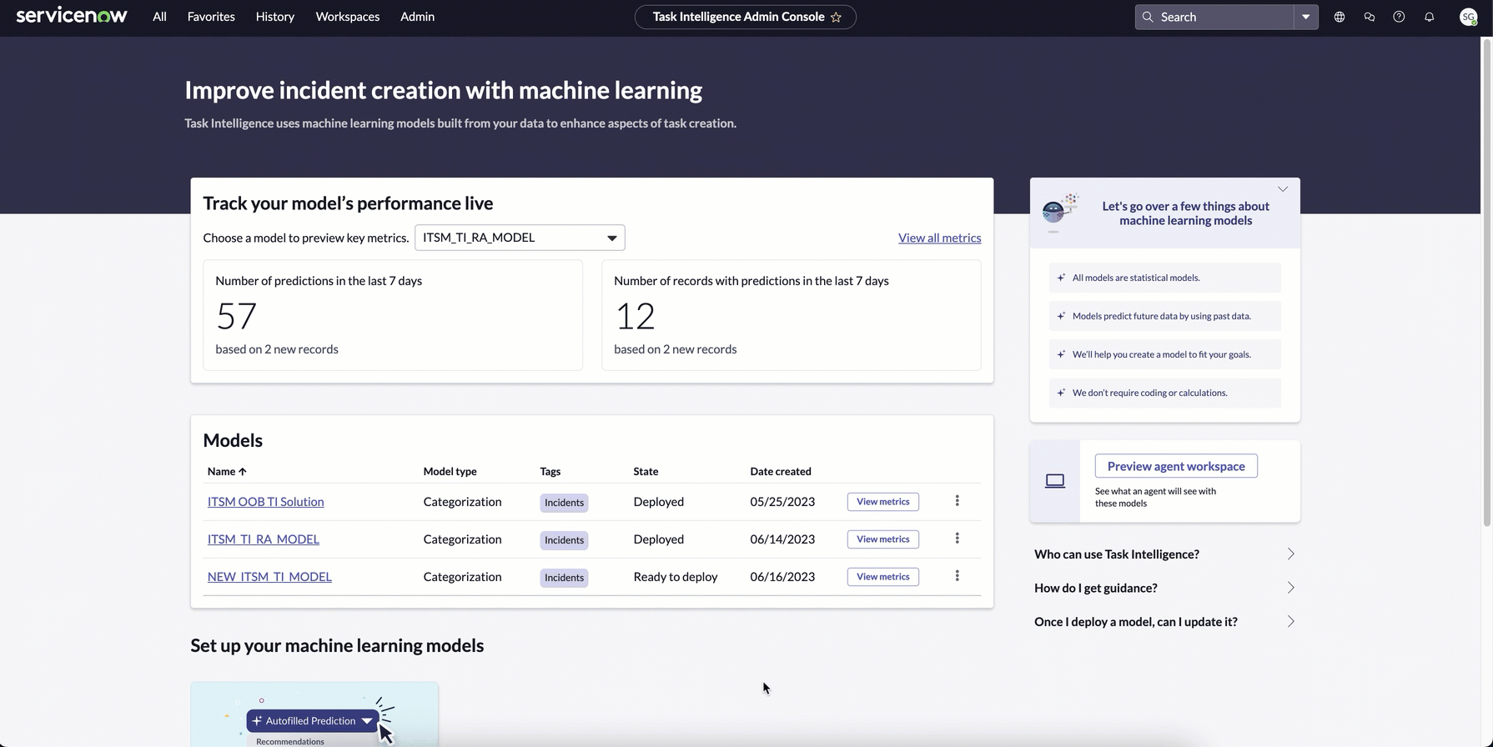The width and height of the screenshot is (1493, 747).
Task: Click the 06/14/2023 date cell
Action: pos(782,539)
